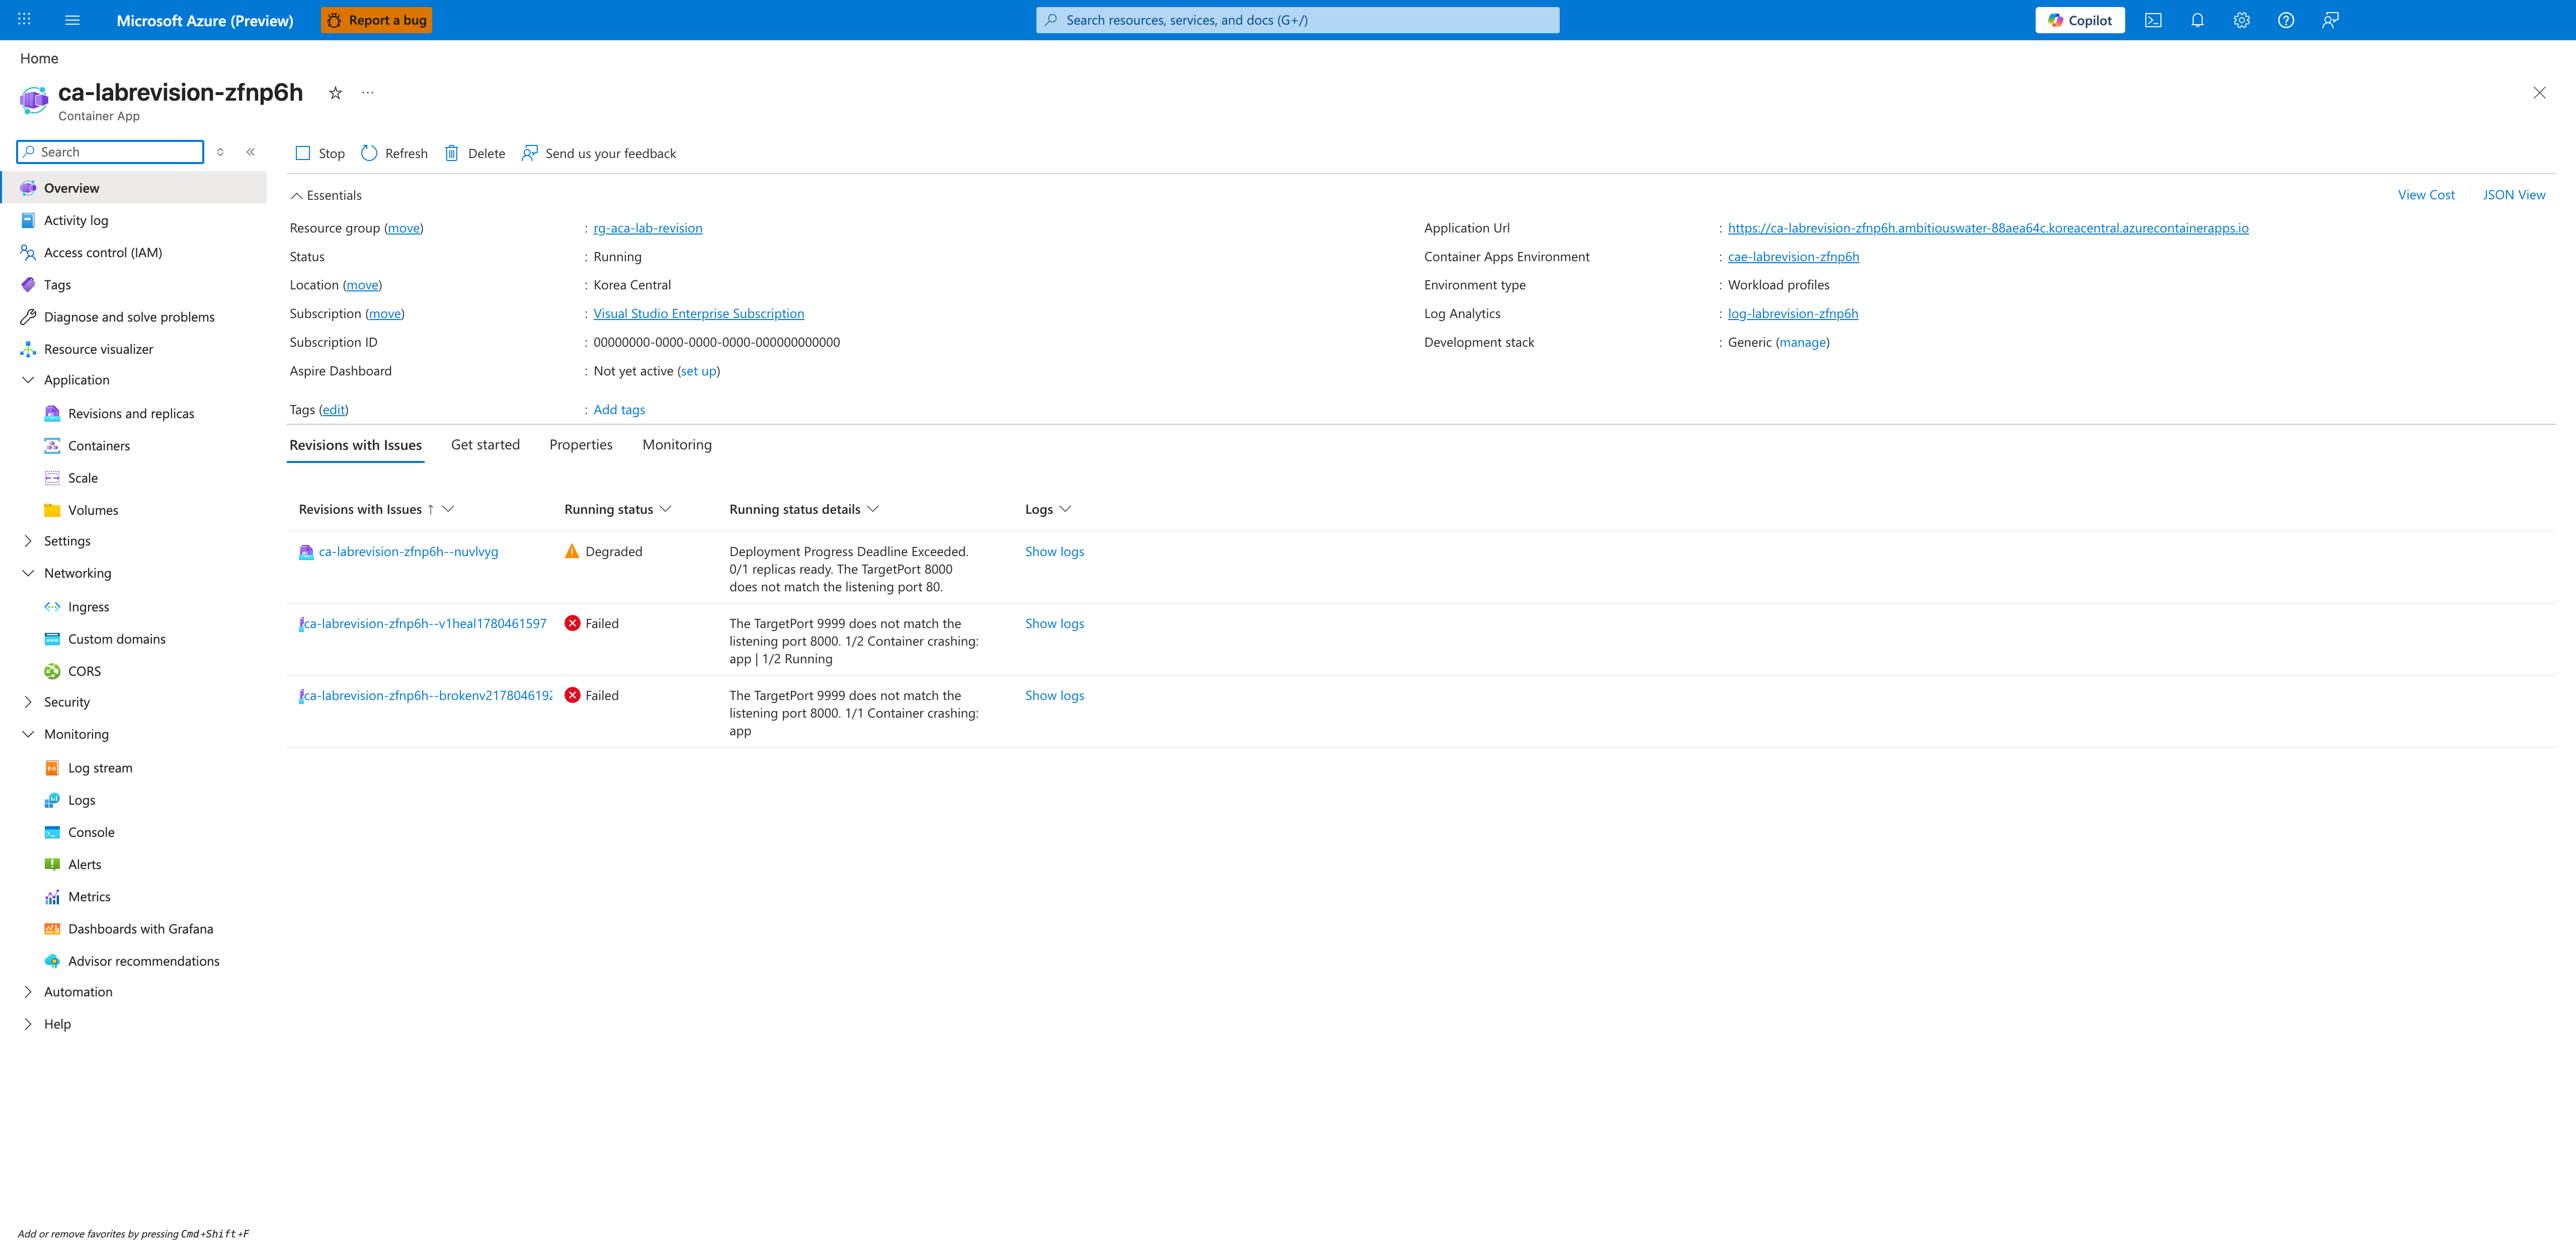Open Dashboards with Grafana
This screenshot has height=1244, width=2576.
[x=140, y=929]
